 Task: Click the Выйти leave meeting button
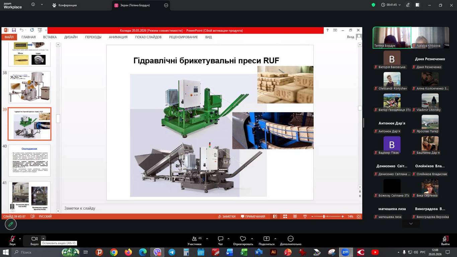point(445,239)
